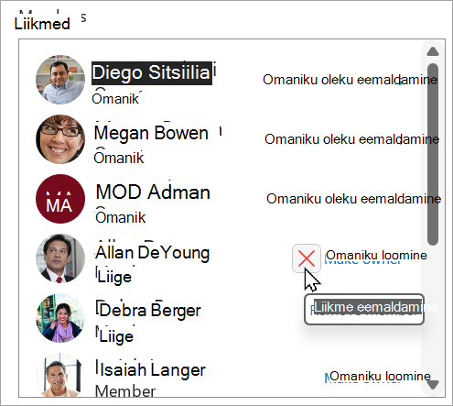Click the red X remove member icon
This screenshot has width=453, height=406.
coord(307,258)
